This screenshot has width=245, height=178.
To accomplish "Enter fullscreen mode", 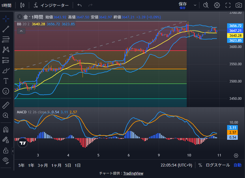I will pos(228,5).
